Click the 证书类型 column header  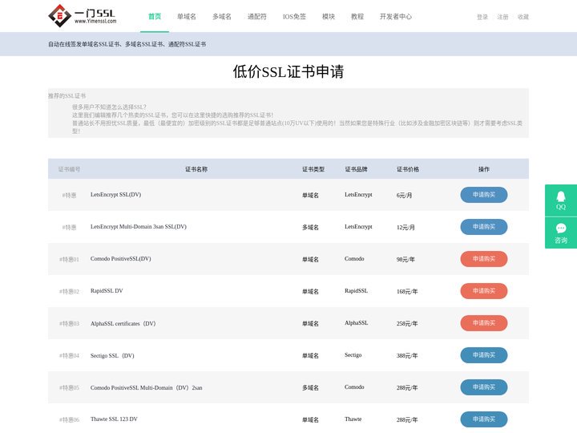[x=313, y=169]
